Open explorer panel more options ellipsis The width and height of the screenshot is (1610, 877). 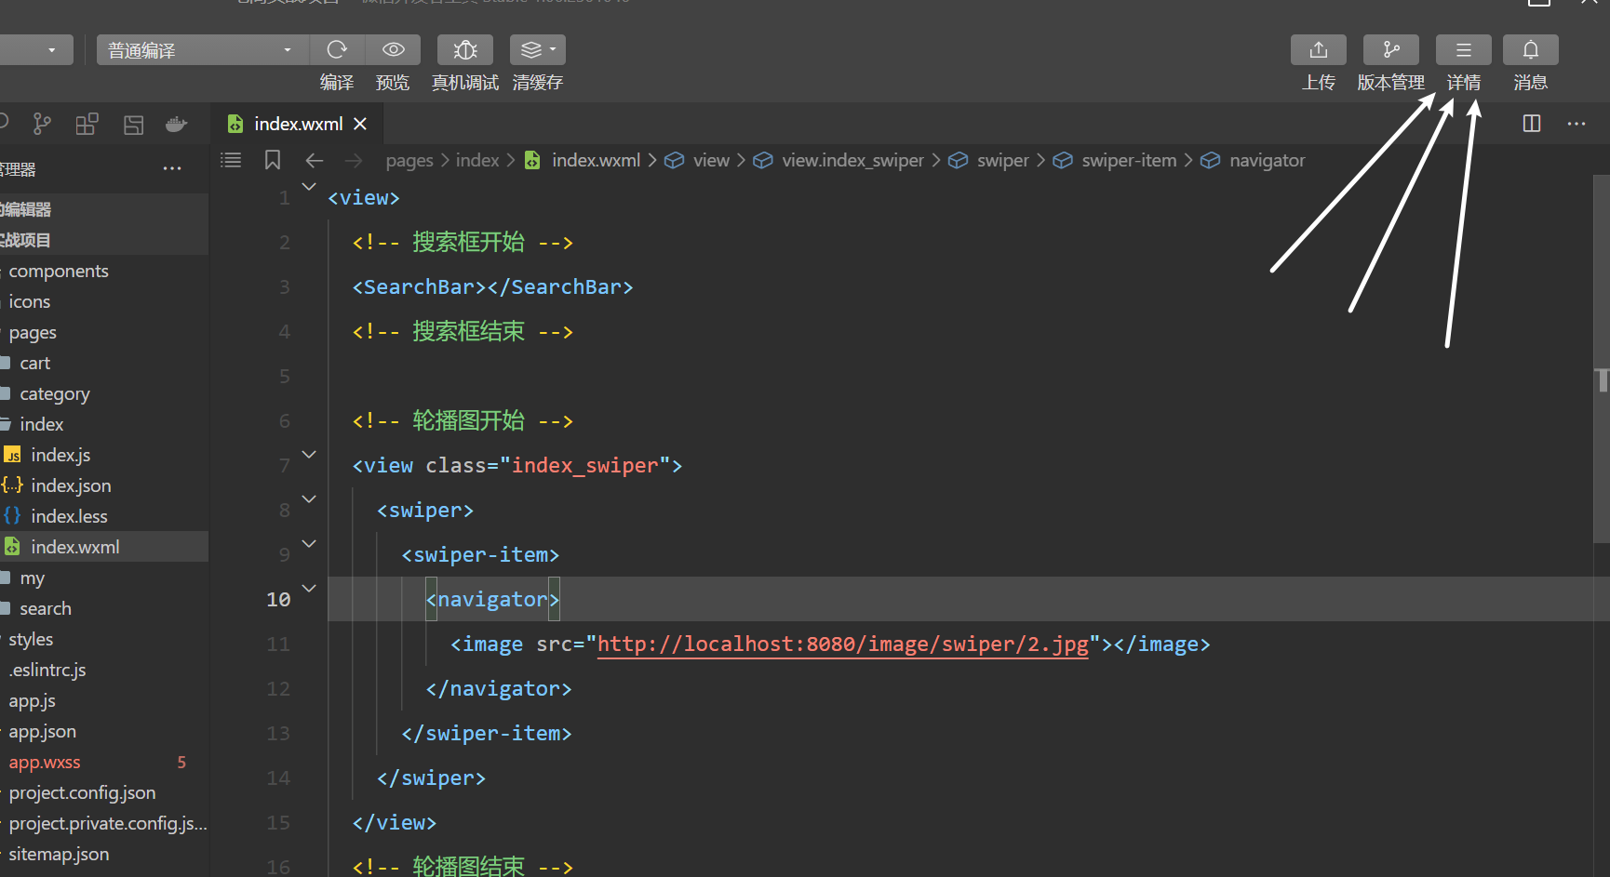click(x=172, y=168)
